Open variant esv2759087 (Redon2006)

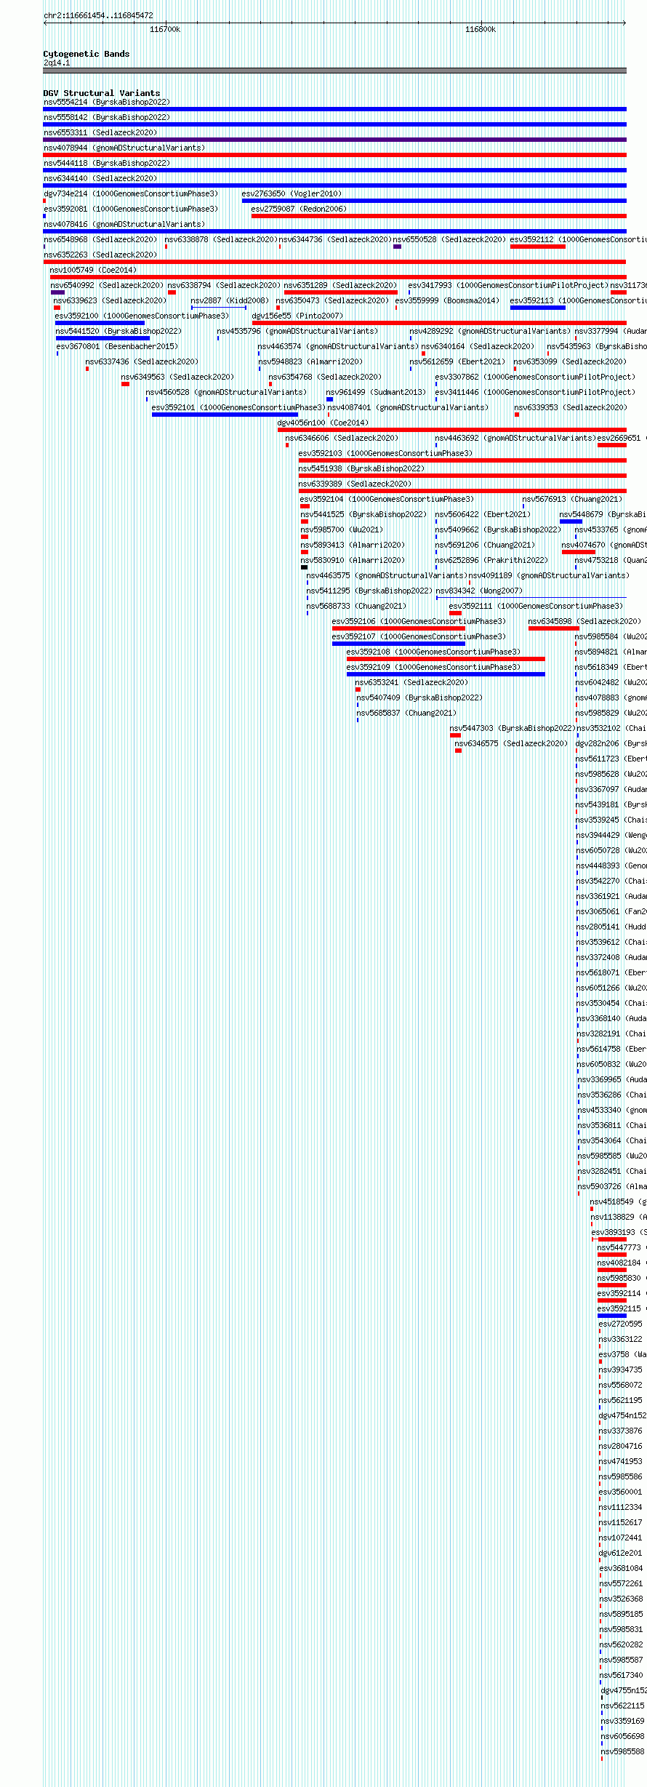click(299, 209)
